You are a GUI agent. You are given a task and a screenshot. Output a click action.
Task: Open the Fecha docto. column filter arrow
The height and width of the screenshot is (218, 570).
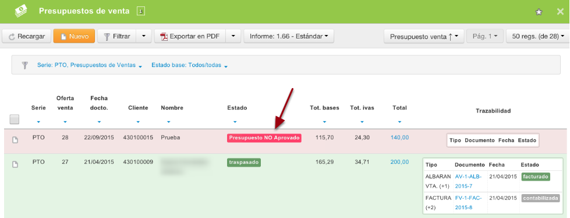99,122
